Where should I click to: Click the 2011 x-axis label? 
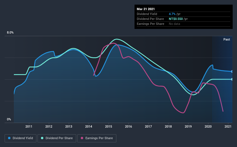pos(29,126)
